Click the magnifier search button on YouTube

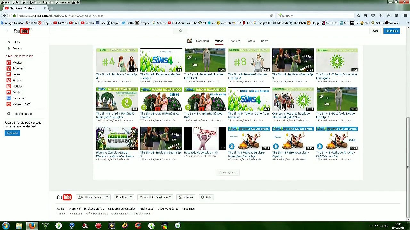tap(180, 31)
